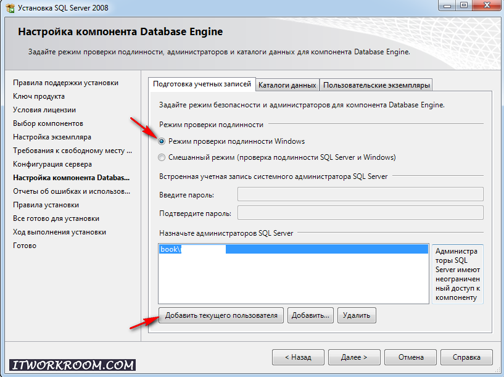This screenshot has width=504, height=377.
Task: Click the Готово step in sidebar
Action: pos(25,246)
